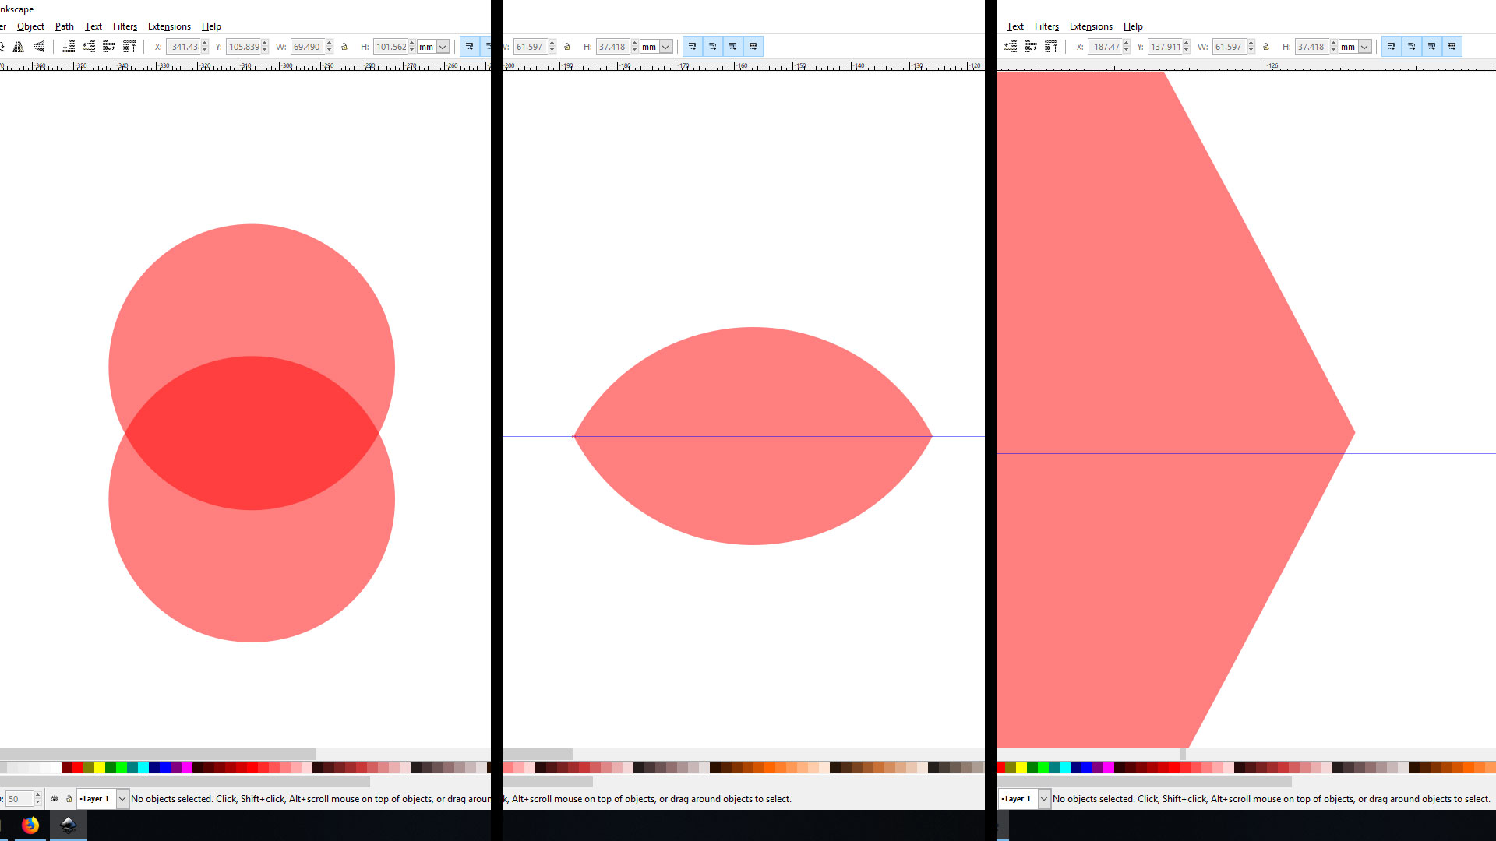Open the Path menu
The image size is (1496, 841).
coord(64,26)
